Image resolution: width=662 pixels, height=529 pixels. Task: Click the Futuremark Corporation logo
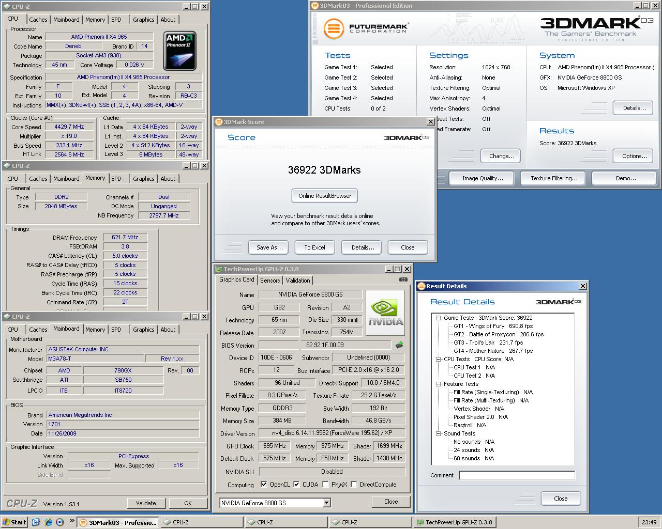pos(366,28)
